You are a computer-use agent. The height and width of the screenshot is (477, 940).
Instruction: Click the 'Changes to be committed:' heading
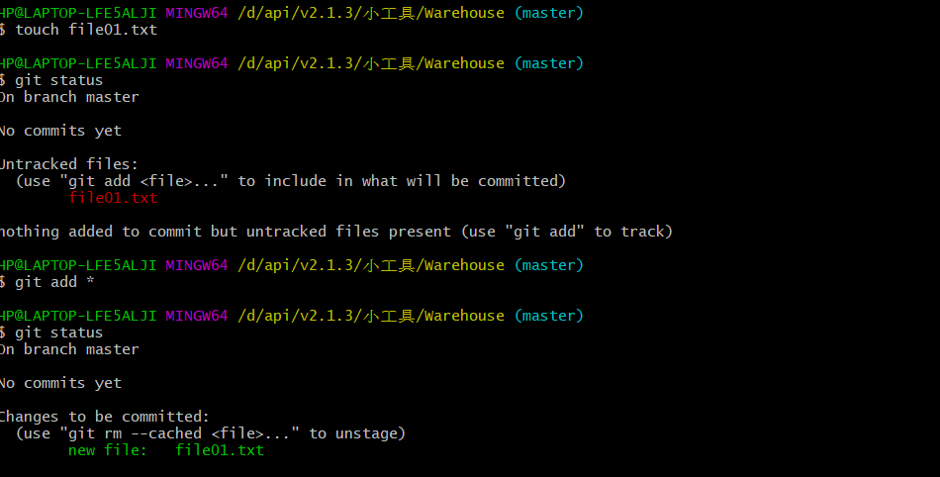point(105,417)
